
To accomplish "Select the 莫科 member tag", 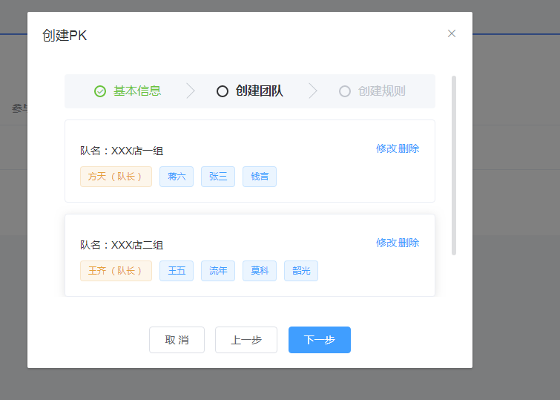I will tap(260, 271).
